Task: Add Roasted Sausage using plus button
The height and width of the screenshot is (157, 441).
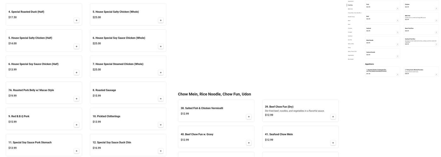Action: 161,99
